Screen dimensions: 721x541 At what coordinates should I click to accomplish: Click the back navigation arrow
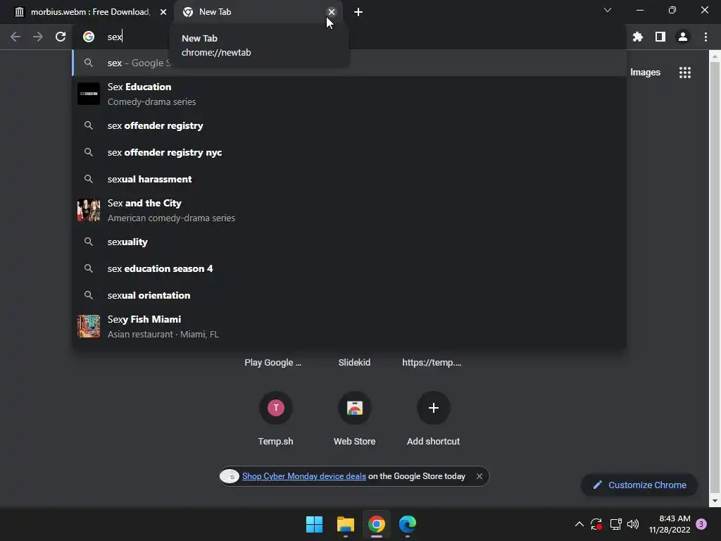(x=15, y=37)
